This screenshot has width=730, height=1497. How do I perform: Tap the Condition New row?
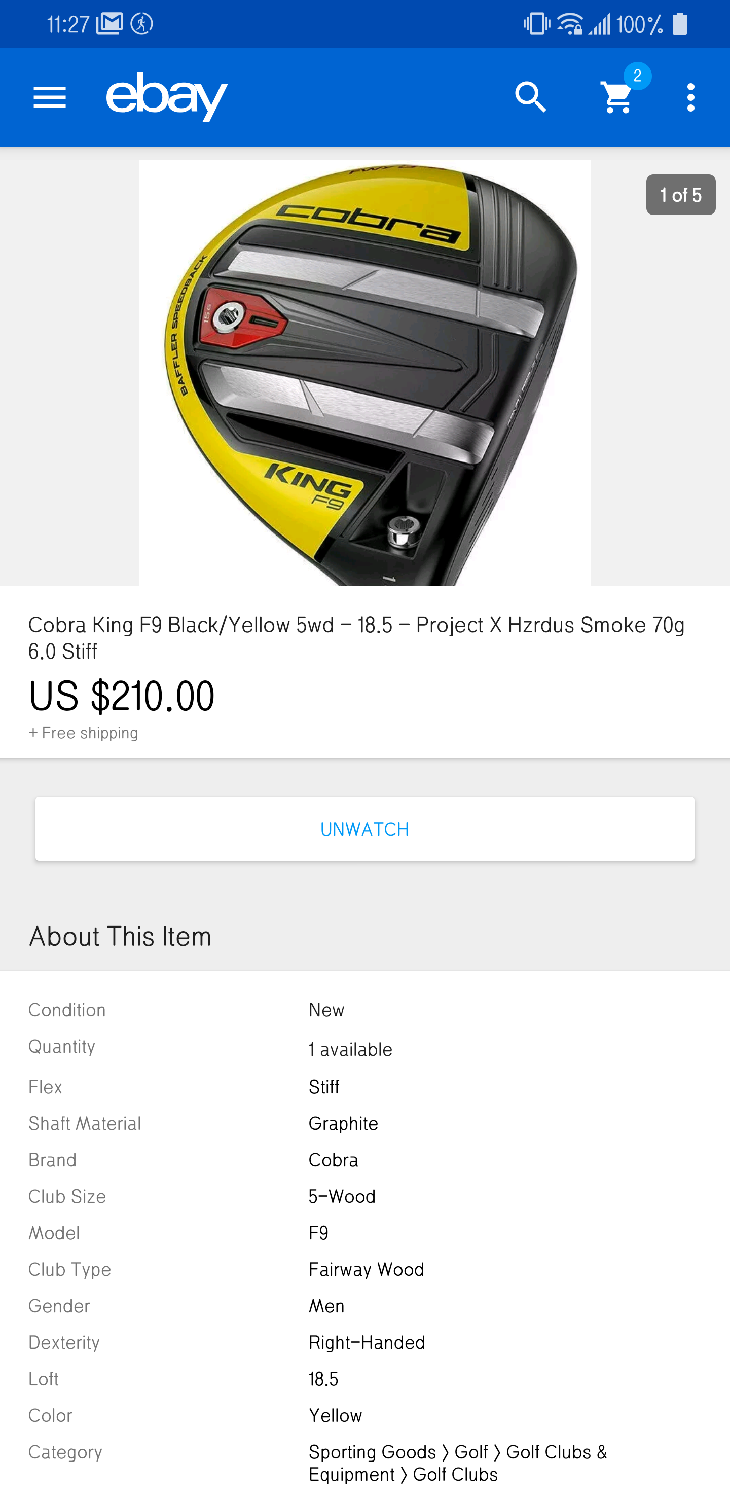point(364,1010)
